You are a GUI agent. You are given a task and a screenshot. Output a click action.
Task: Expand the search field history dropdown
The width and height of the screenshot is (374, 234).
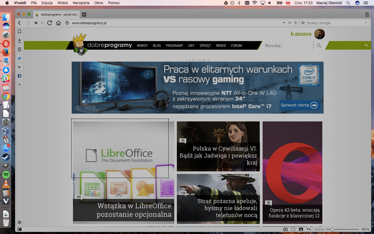coord(366,23)
